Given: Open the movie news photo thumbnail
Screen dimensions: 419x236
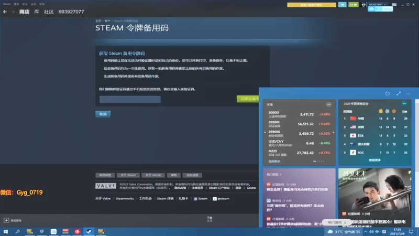Looking at the screenshot, I should click(374, 189).
